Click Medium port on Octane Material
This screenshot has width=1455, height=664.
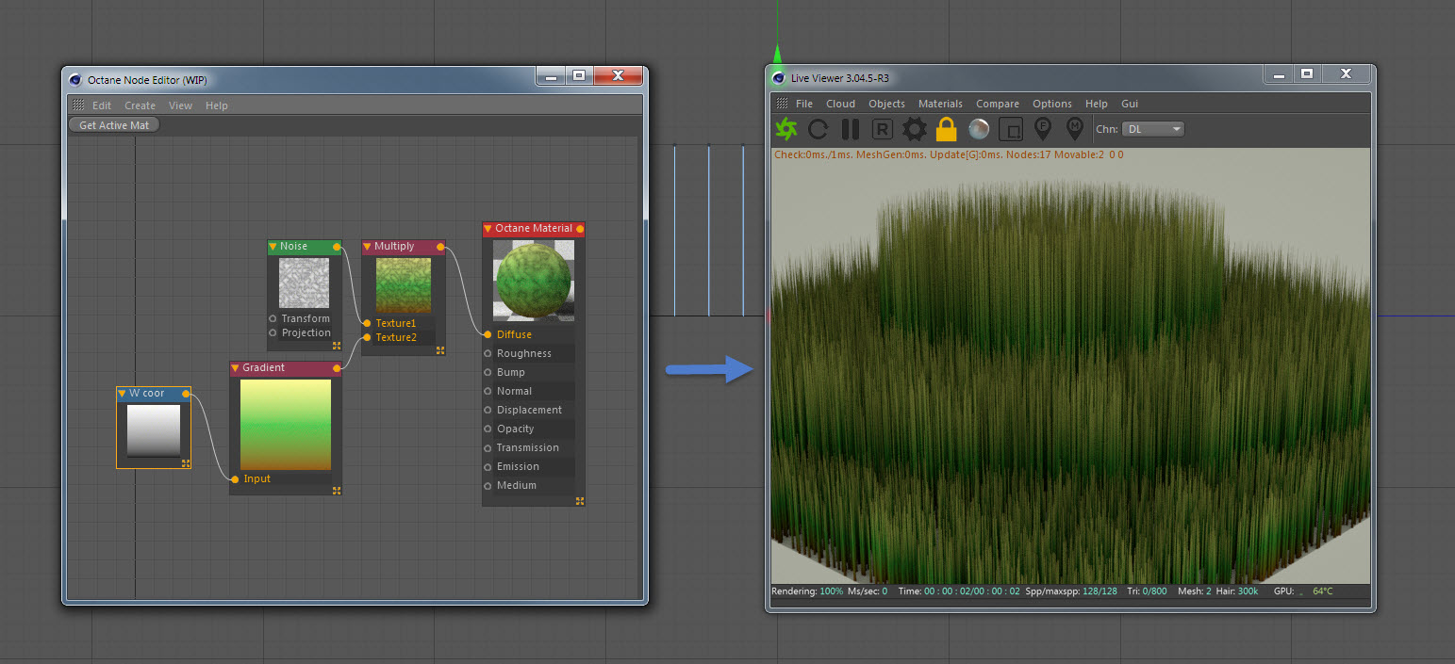(488, 485)
